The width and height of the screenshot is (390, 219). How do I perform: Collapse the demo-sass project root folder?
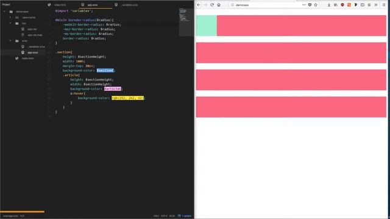pyautogui.click(x=4, y=12)
